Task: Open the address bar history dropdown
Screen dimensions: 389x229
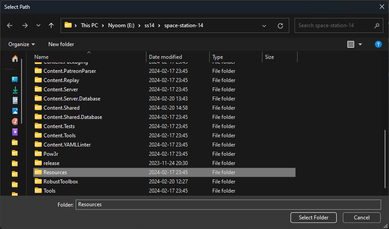Action: click(264, 25)
